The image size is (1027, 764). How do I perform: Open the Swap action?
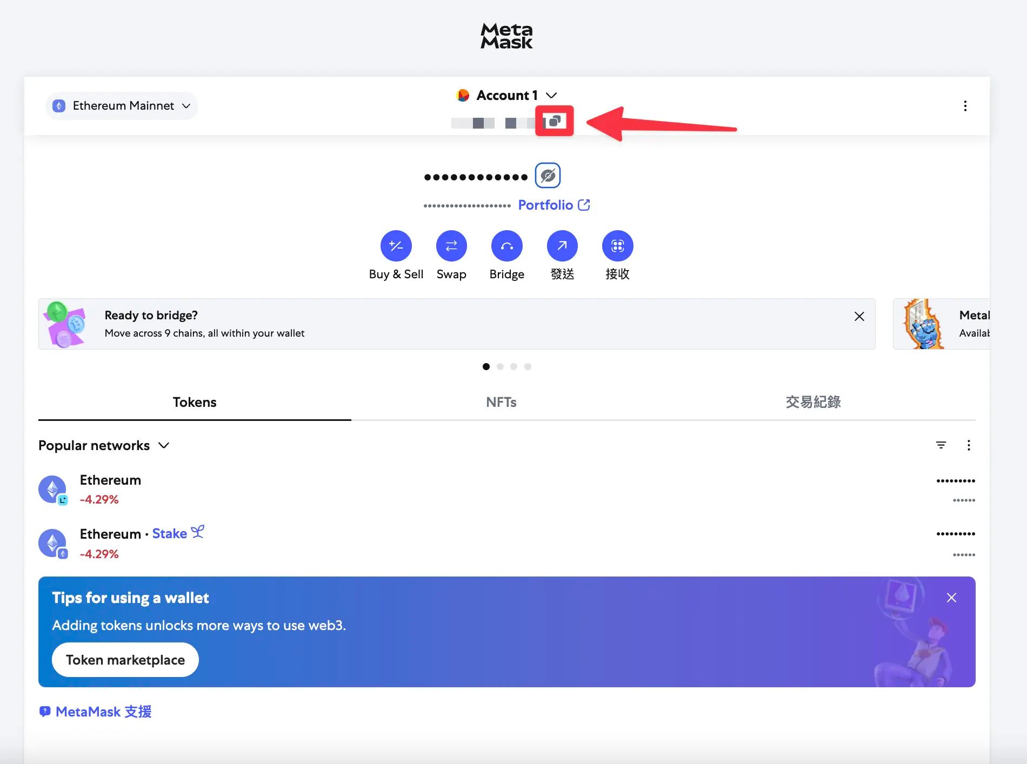(451, 246)
